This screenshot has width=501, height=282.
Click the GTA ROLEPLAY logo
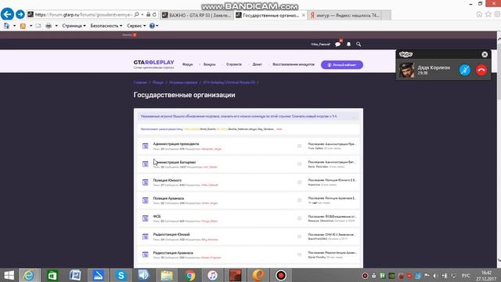pos(153,64)
